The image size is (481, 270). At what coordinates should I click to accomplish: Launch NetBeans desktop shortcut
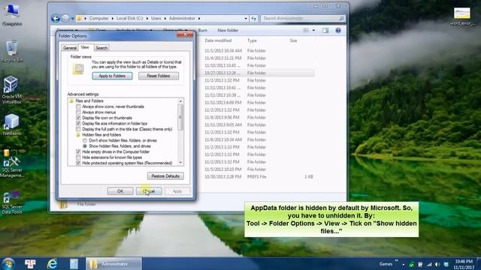(x=12, y=124)
